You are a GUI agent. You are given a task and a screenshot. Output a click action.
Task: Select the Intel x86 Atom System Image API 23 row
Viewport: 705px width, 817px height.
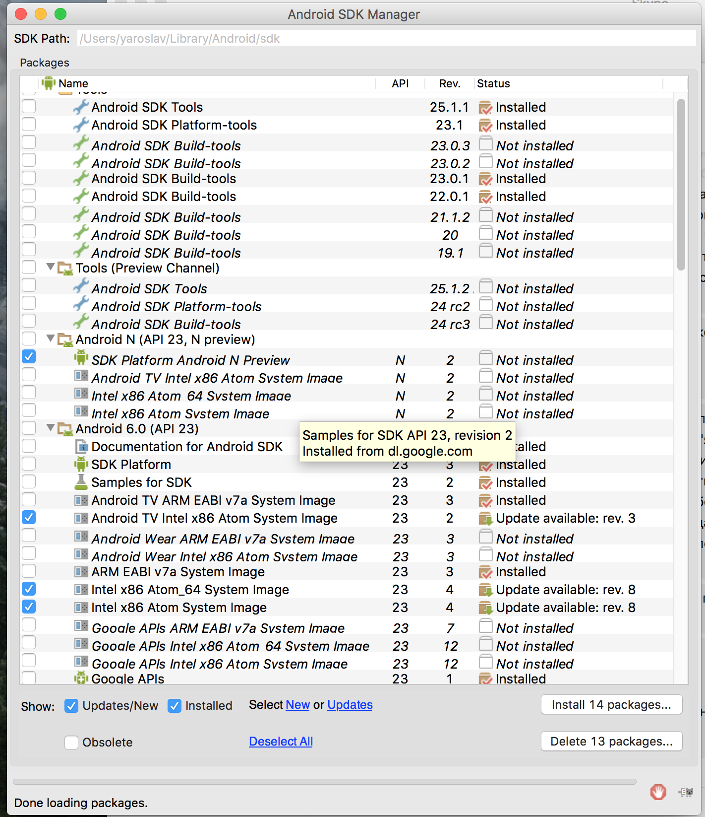pos(347,608)
